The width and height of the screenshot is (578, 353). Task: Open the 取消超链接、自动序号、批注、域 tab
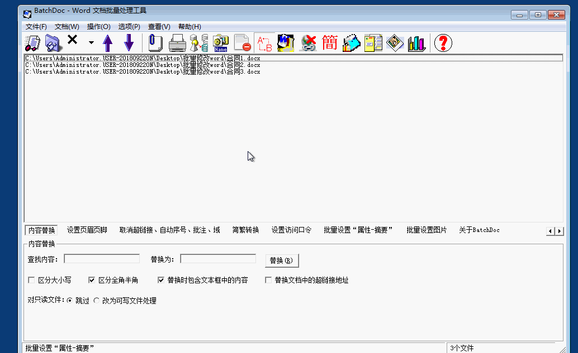[169, 230]
